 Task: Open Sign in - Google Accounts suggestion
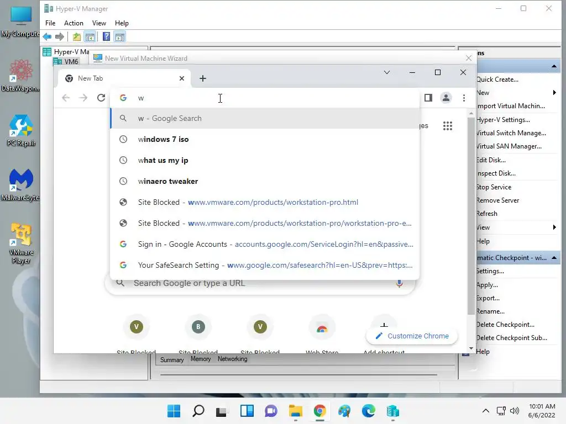[x=265, y=244]
